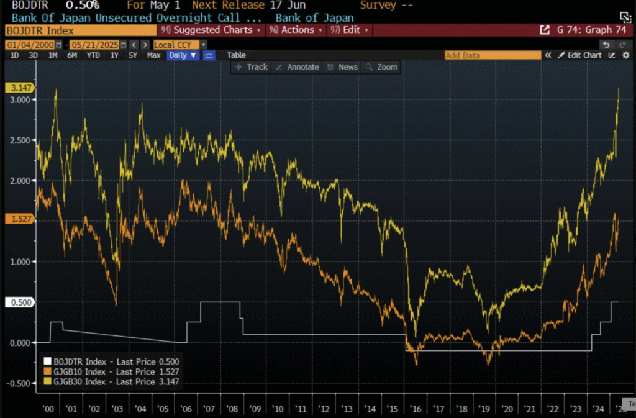Open the Actions dropdown menu

pos(296,30)
